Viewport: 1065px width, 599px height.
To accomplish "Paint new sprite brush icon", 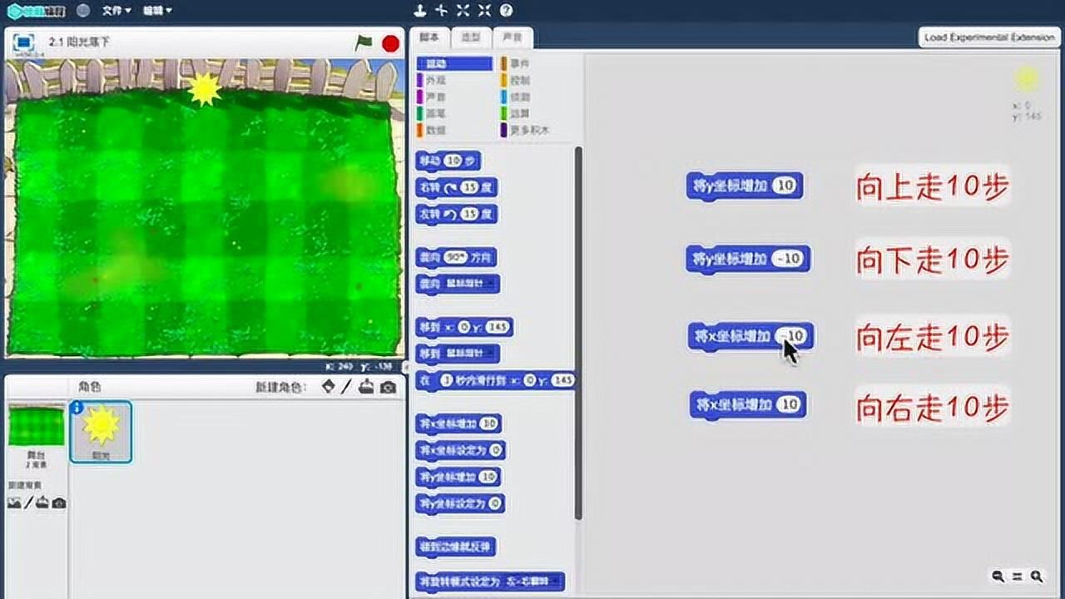I will pos(347,387).
